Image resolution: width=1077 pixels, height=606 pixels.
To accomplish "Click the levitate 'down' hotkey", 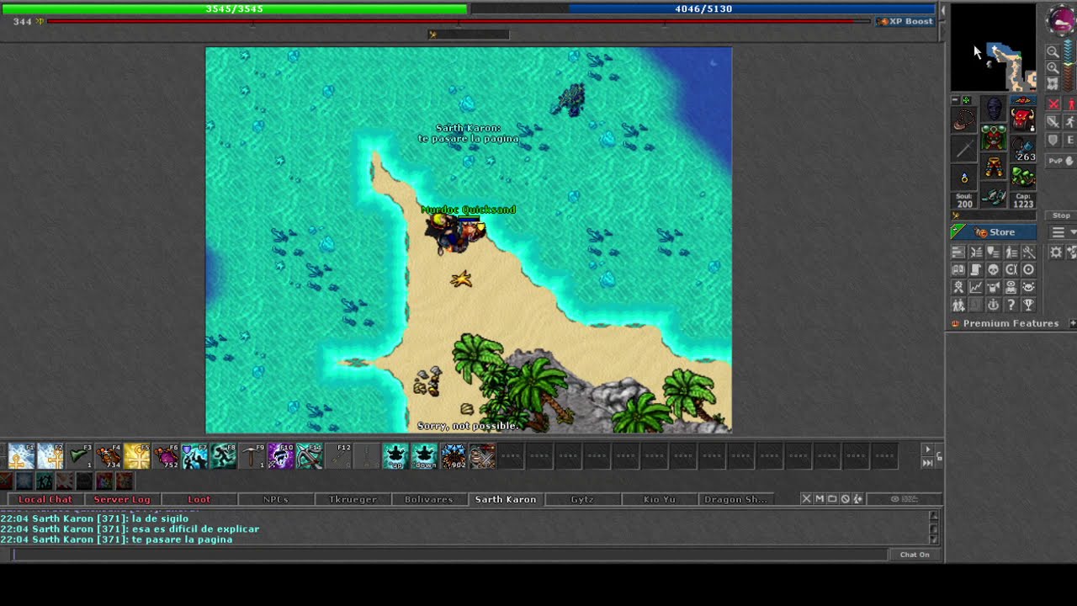I will click(x=424, y=455).
